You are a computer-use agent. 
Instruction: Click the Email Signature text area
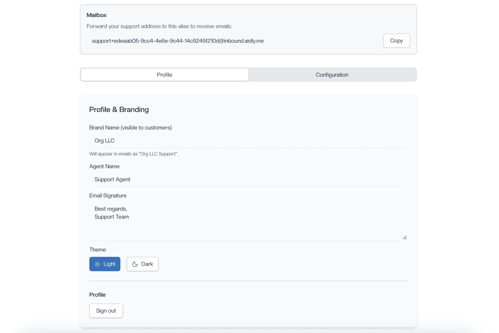248,221
